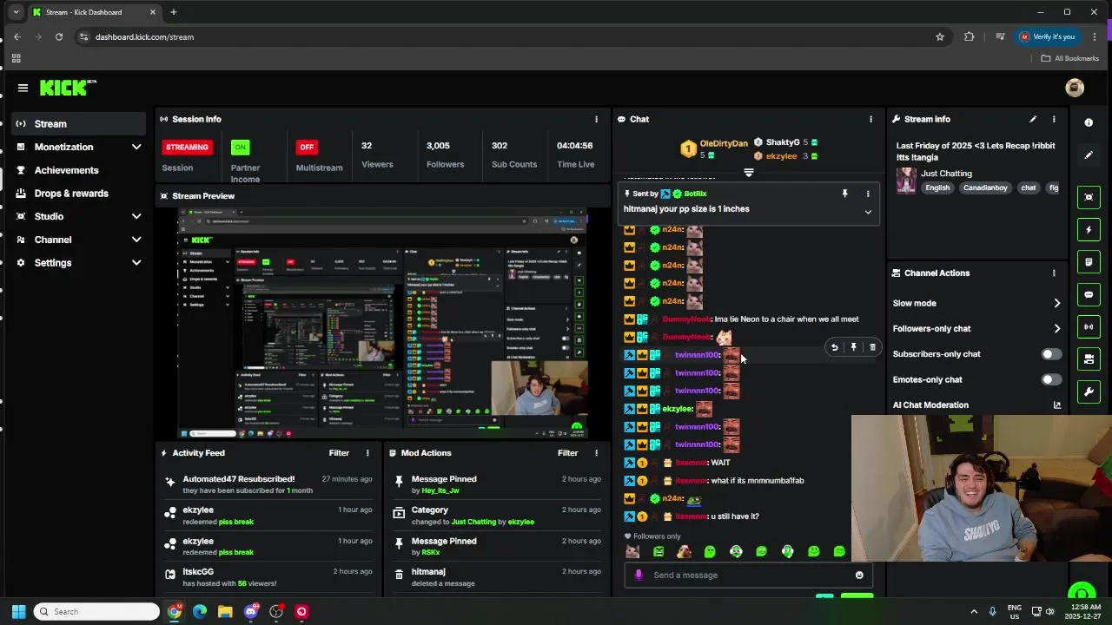Click the pencil icon in right rail
1112x625 pixels.
1089,155
